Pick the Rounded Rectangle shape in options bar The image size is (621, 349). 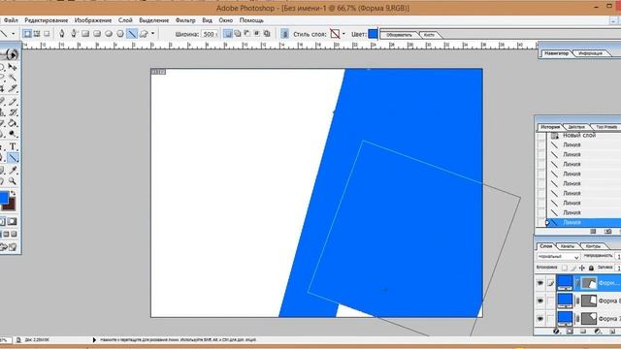click(x=97, y=34)
